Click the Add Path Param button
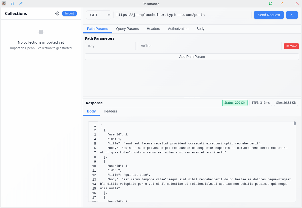 coord(192,57)
